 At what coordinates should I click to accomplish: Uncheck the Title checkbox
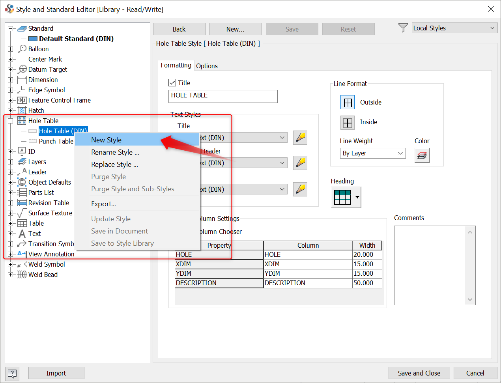[172, 83]
